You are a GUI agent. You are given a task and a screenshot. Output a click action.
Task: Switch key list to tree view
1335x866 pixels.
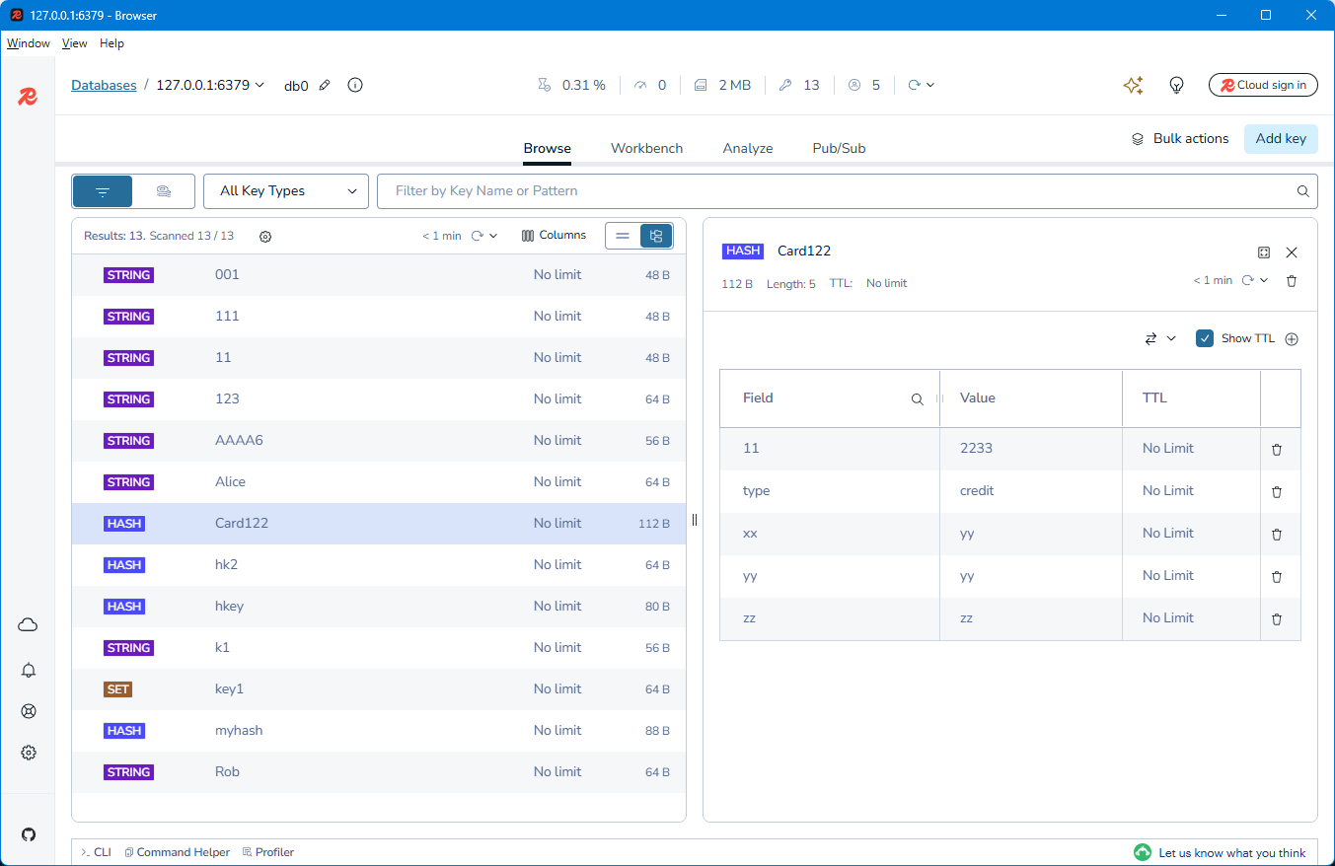(656, 235)
